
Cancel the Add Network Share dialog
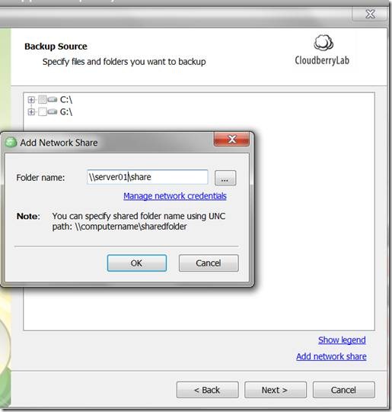coord(209,263)
